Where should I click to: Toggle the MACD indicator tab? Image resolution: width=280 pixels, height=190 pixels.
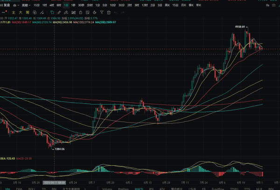click(x=139, y=189)
